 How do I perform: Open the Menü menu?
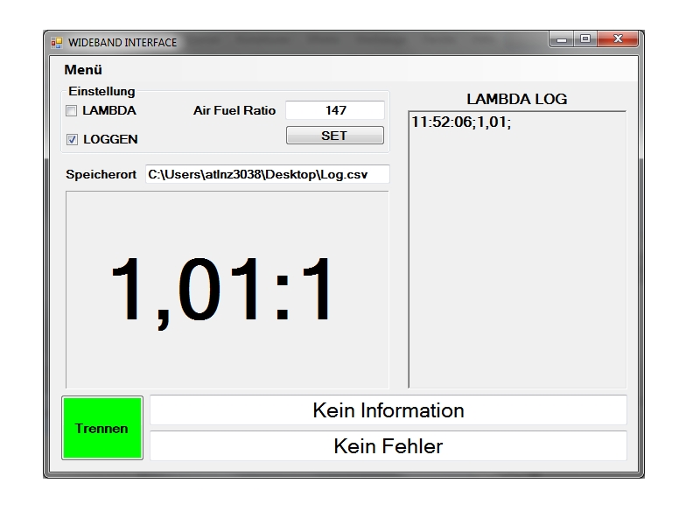(80, 67)
